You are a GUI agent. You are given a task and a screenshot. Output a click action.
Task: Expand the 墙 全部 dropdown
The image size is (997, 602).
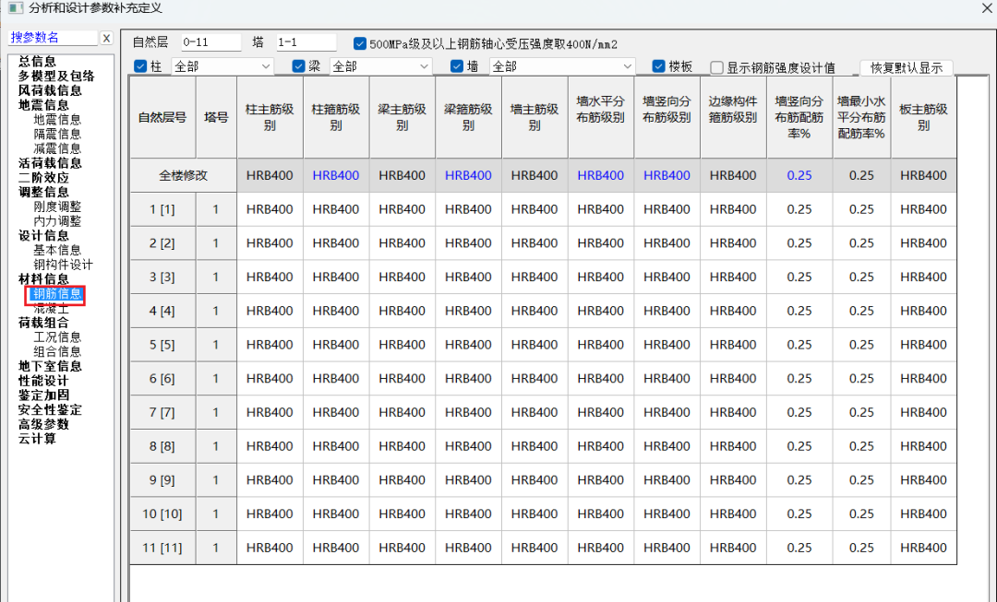tap(629, 66)
